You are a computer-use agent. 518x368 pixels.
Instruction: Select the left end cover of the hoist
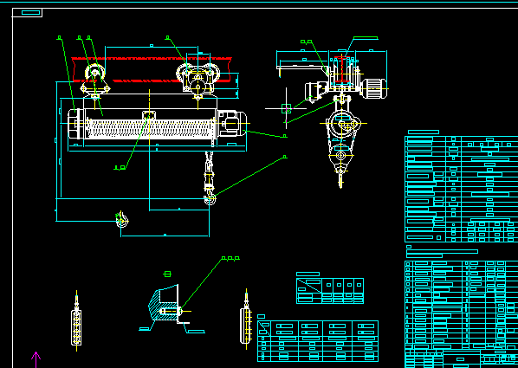click(75, 123)
